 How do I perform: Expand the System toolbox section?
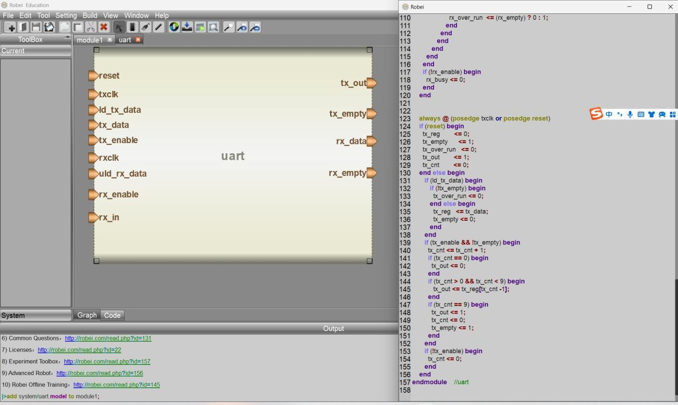pyautogui.click(x=35, y=315)
